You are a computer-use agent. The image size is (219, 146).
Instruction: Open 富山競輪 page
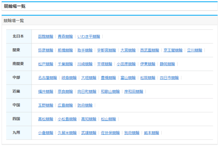[x=128, y=77]
